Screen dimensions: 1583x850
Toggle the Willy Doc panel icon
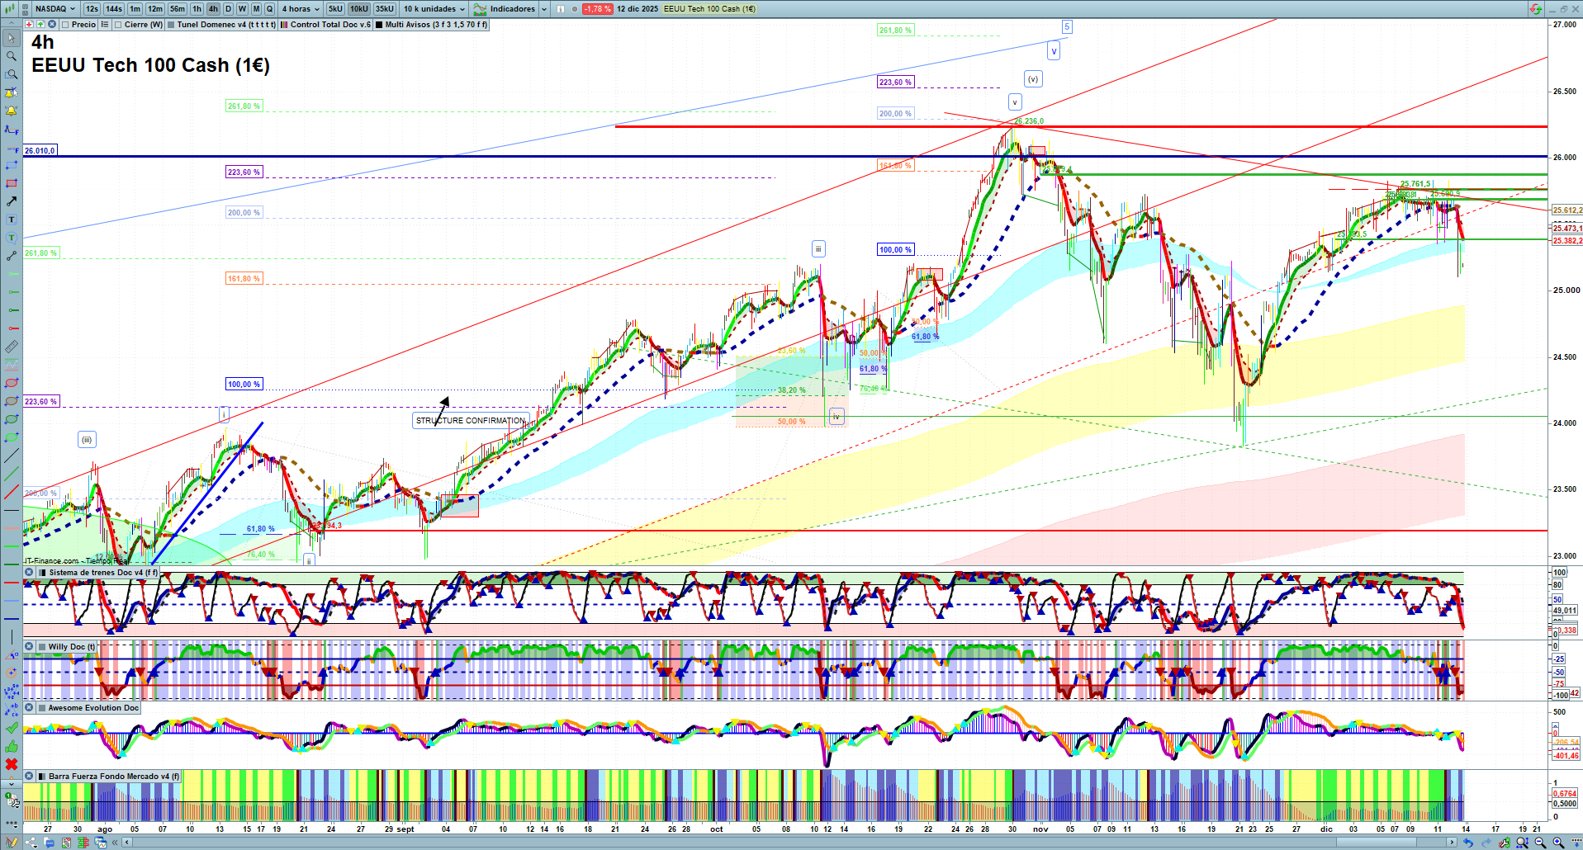pyautogui.click(x=42, y=647)
